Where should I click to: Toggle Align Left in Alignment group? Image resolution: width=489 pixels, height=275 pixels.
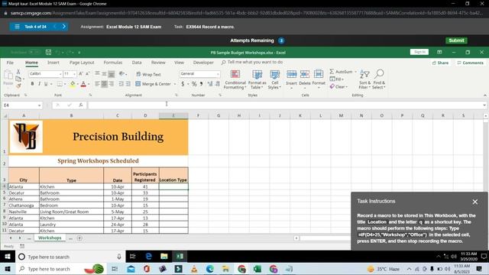(97, 84)
